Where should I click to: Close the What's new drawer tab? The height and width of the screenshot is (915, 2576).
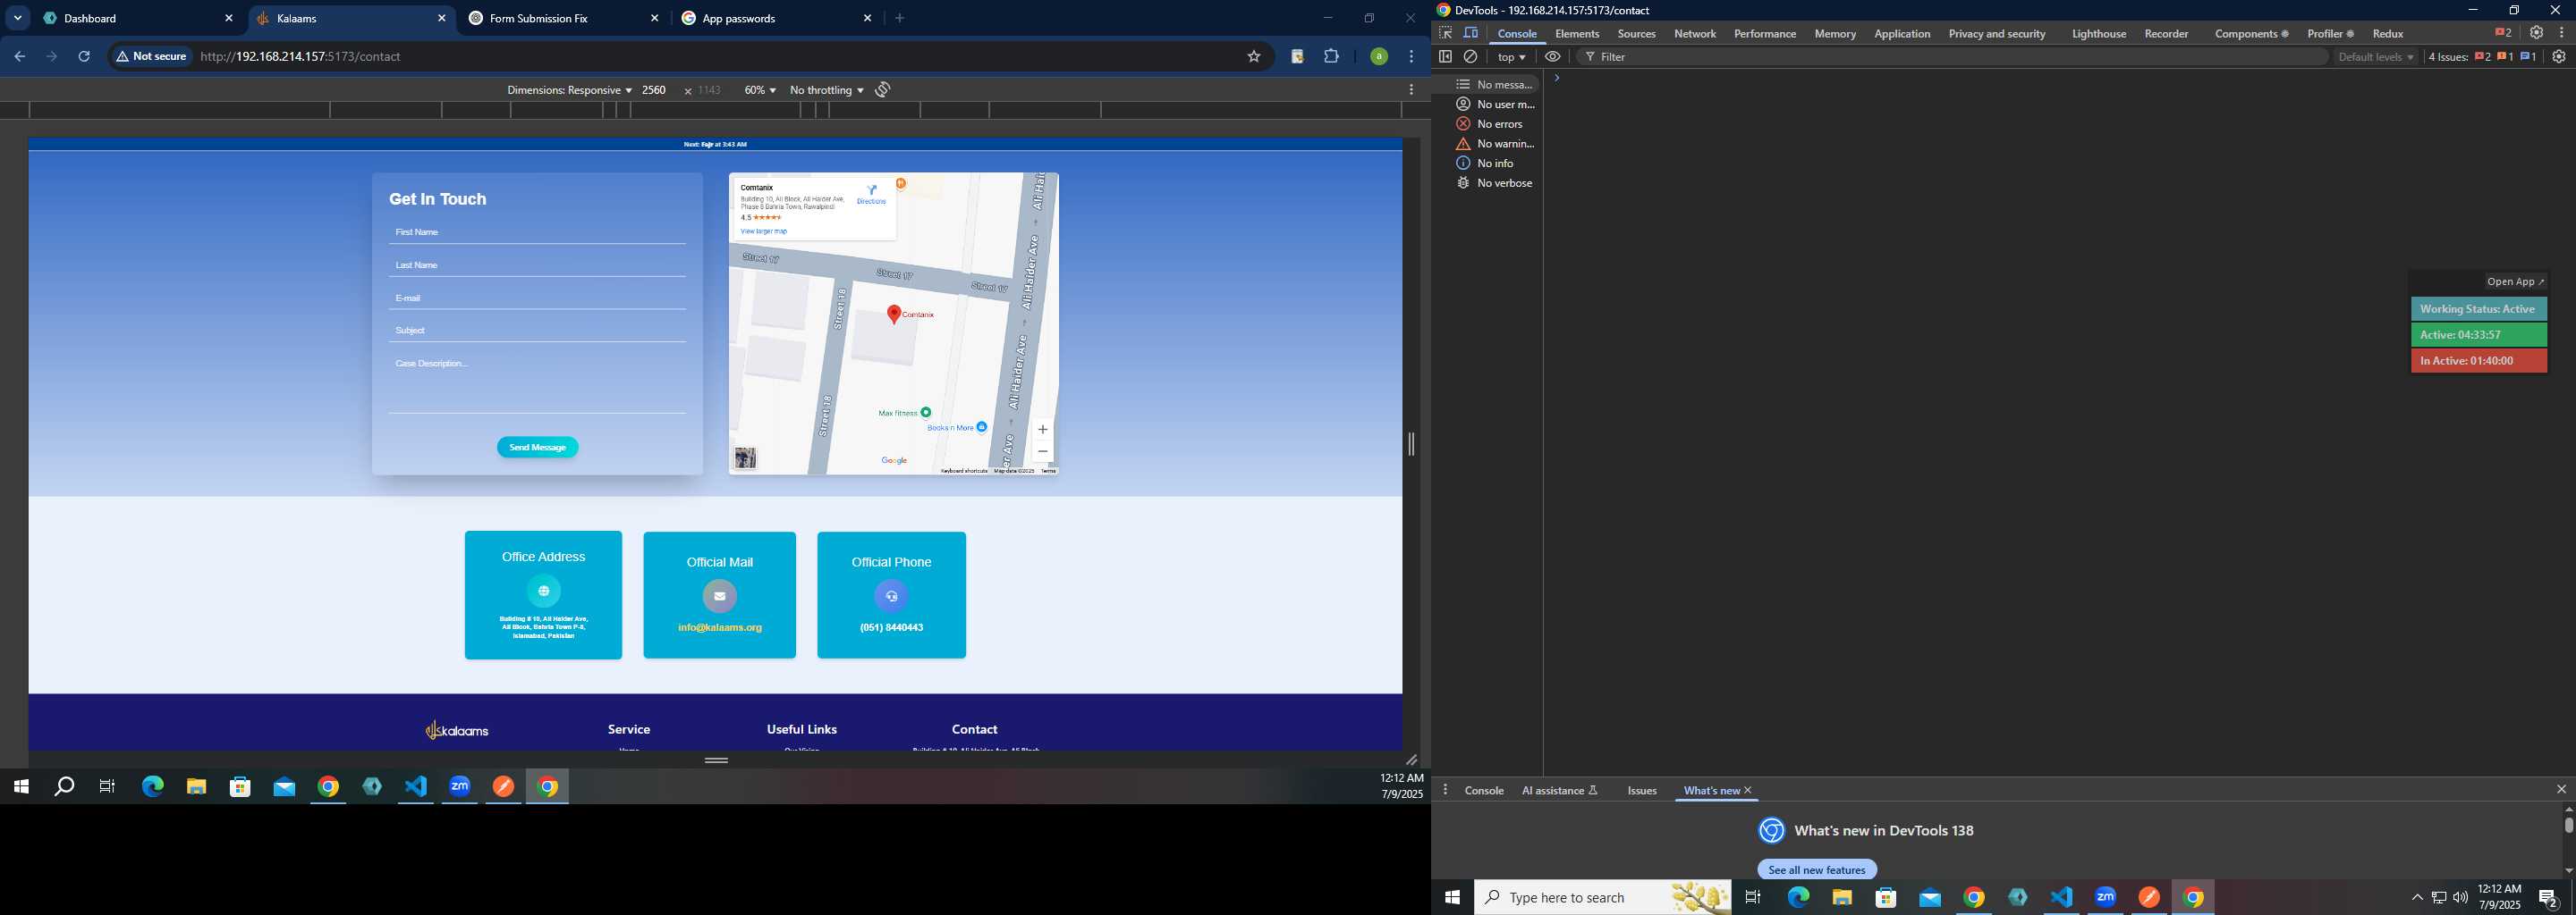pyautogui.click(x=1748, y=790)
